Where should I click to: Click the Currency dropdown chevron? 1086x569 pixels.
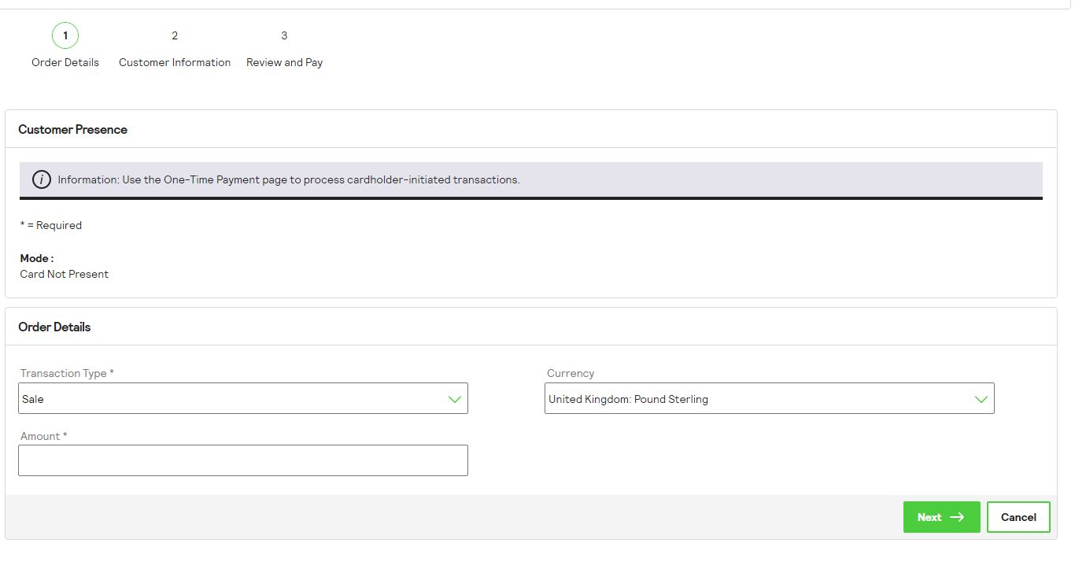(x=981, y=398)
